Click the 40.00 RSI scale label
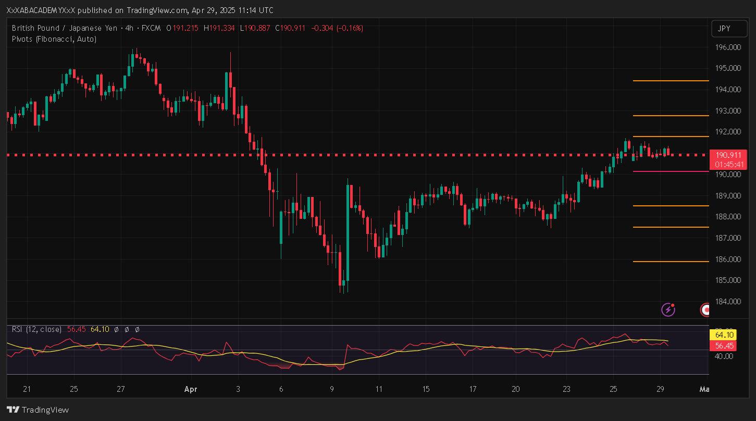Image resolution: width=756 pixels, height=421 pixels. [724, 356]
